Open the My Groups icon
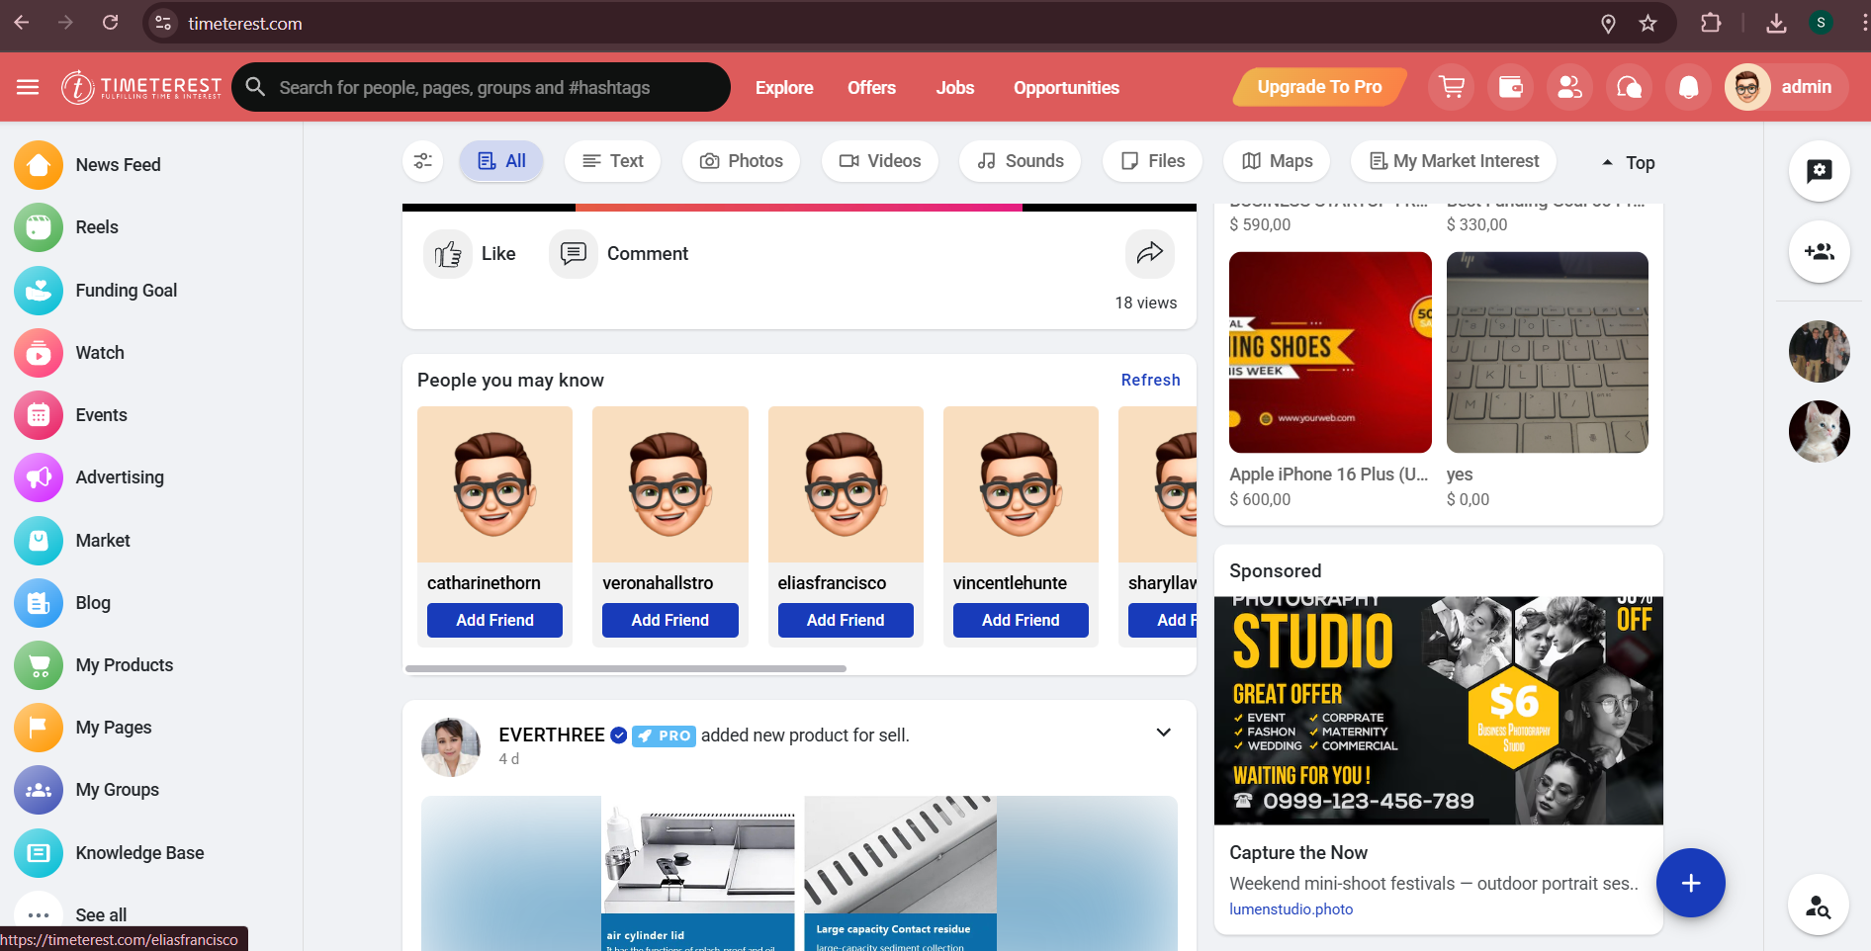1871x951 pixels. [x=39, y=790]
